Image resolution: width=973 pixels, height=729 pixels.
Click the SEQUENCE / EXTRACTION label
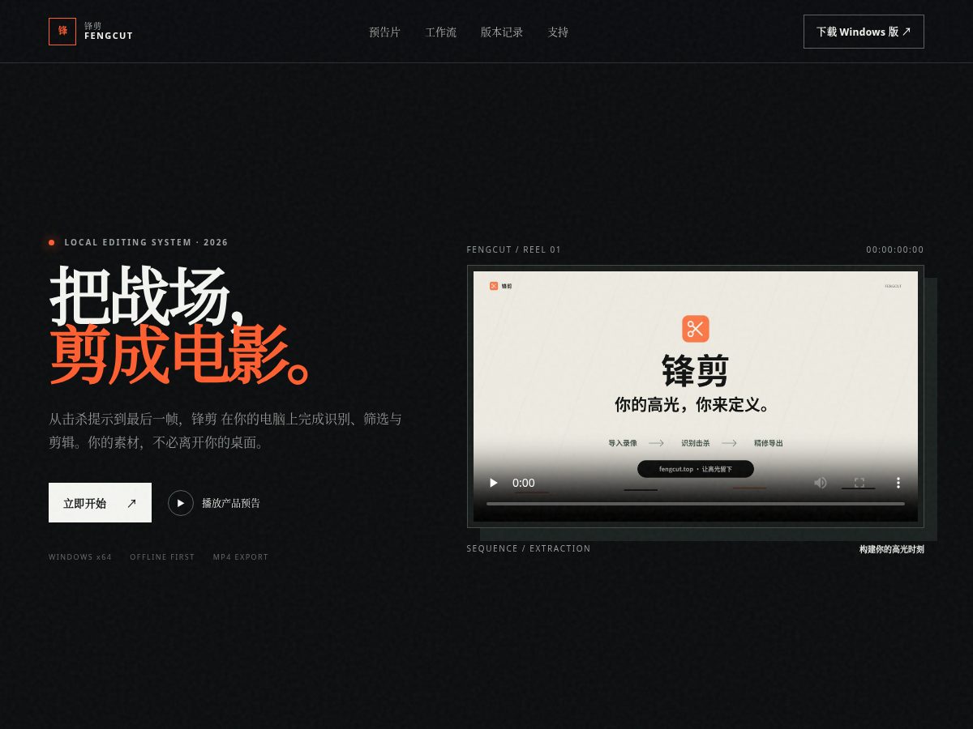[529, 548]
